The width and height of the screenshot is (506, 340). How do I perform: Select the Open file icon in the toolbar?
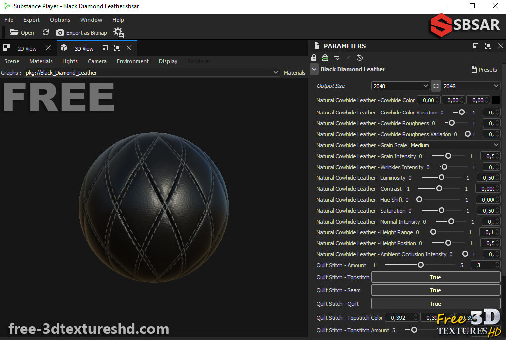pos(15,32)
